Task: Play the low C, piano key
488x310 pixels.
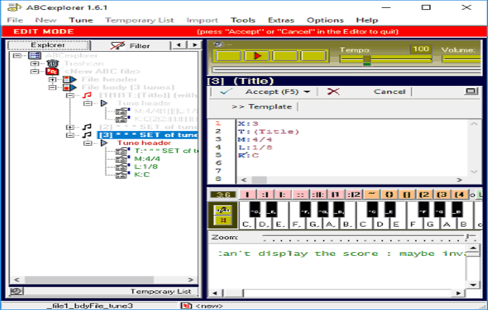Action: 246,224
